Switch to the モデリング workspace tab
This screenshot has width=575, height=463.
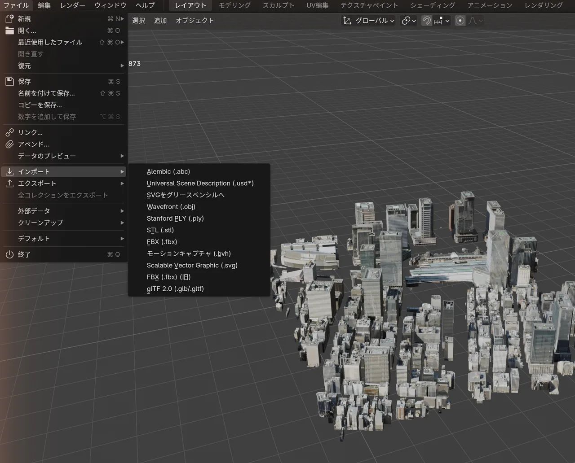pyautogui.click(x=234, y=5)
